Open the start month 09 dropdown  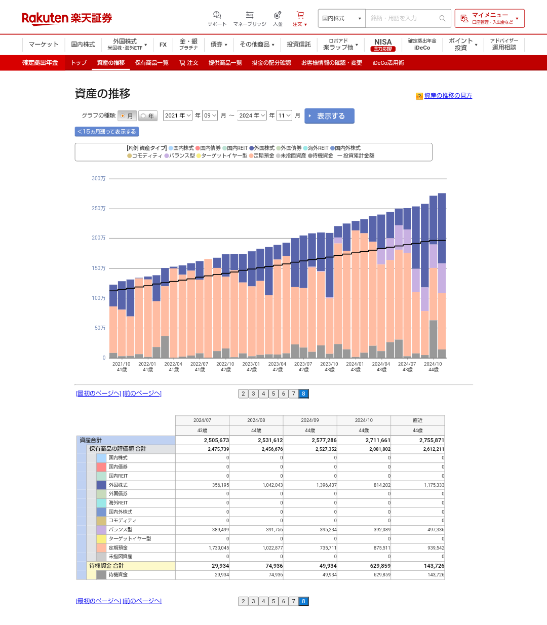tap(210, 115)
